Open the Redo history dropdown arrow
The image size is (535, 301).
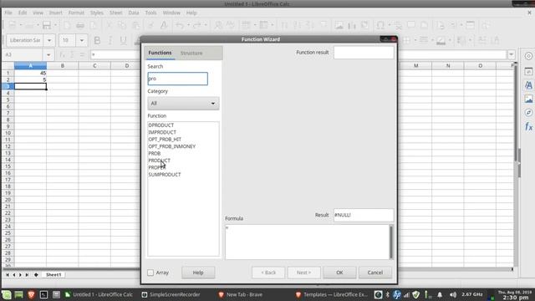pos(206,25)
